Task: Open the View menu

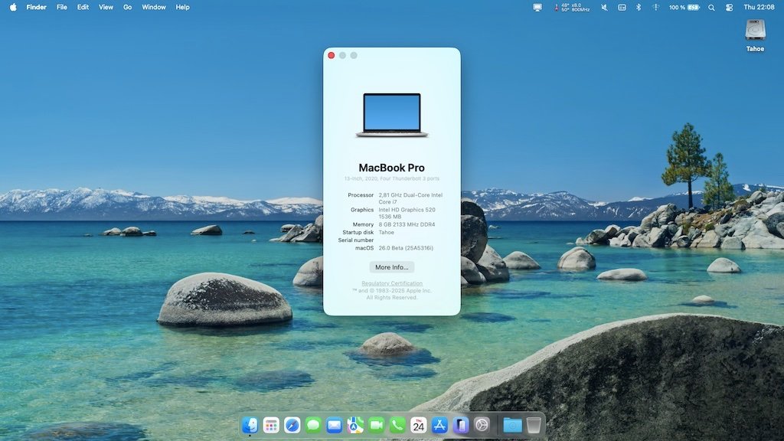Action: [x=106, y=7]
